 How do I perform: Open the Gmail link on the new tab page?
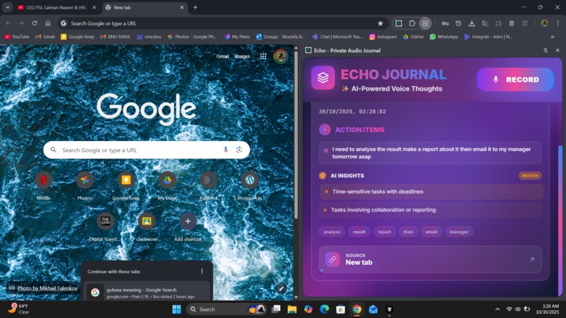(223, 56)
